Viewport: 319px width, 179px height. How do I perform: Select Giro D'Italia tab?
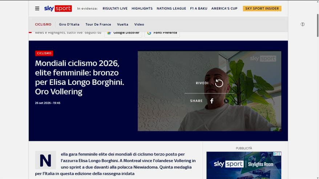point(69,24)
